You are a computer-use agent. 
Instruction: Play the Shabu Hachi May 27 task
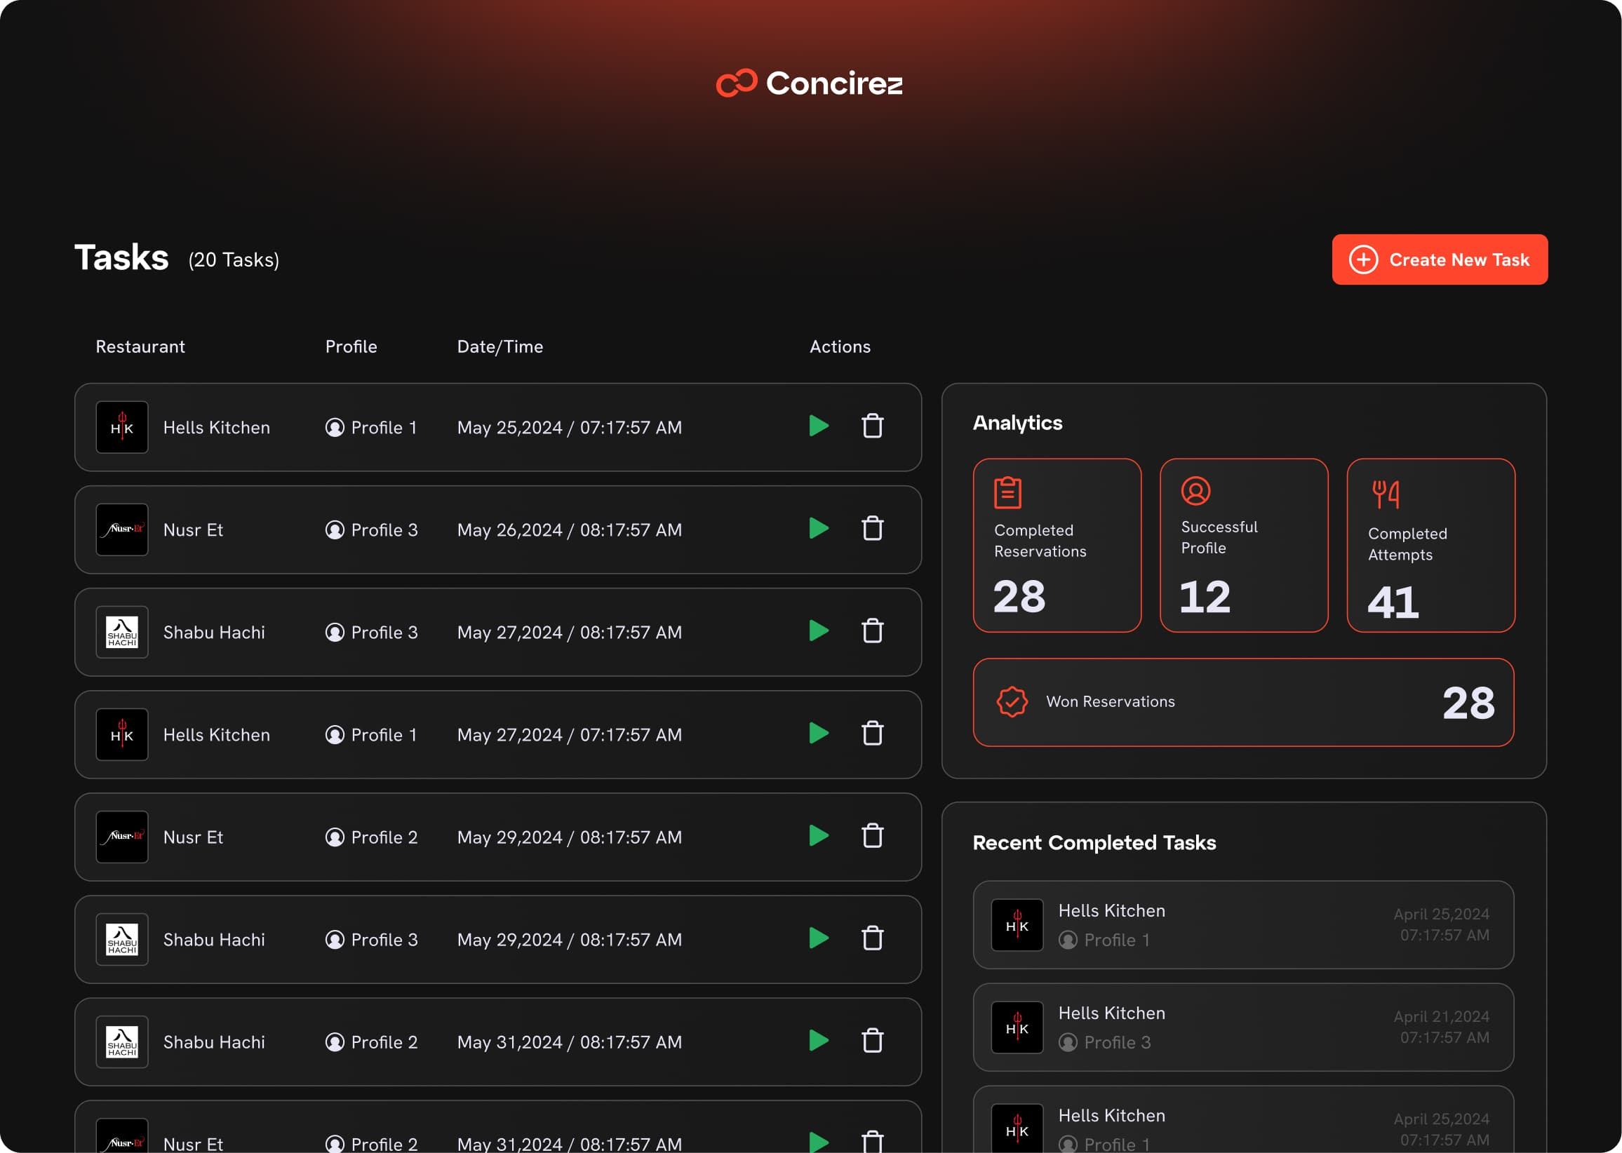819,631
